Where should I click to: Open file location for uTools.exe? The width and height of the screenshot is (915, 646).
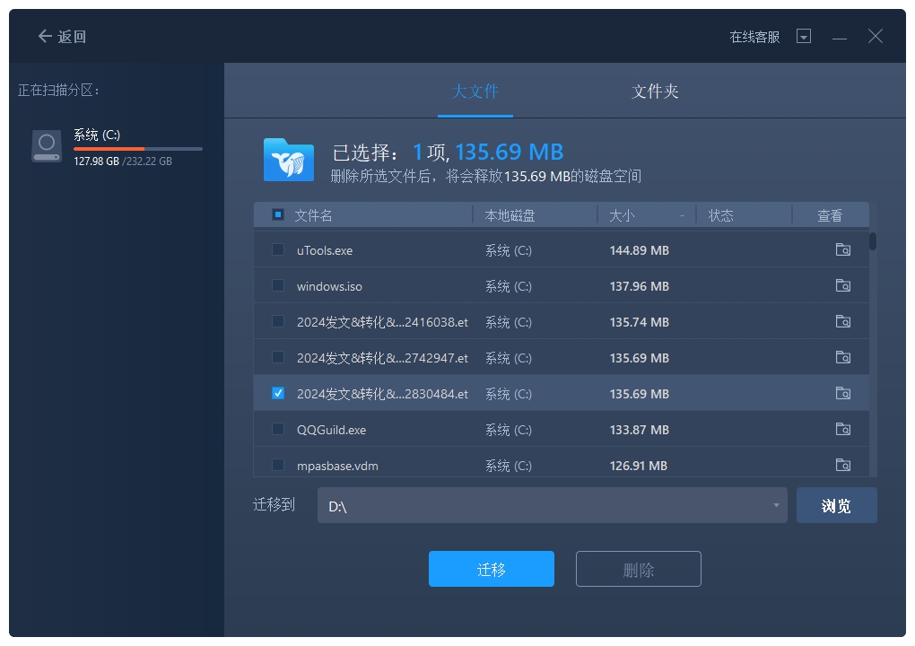(842, 250)
